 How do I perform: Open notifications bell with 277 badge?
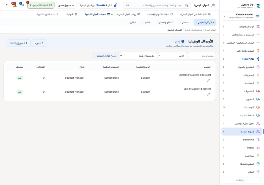click(14, 5)
